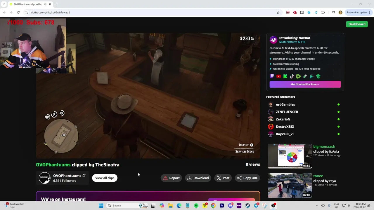Click the address bar URL
The height and width of the screenshot is (210, 374).
[50, 13]
